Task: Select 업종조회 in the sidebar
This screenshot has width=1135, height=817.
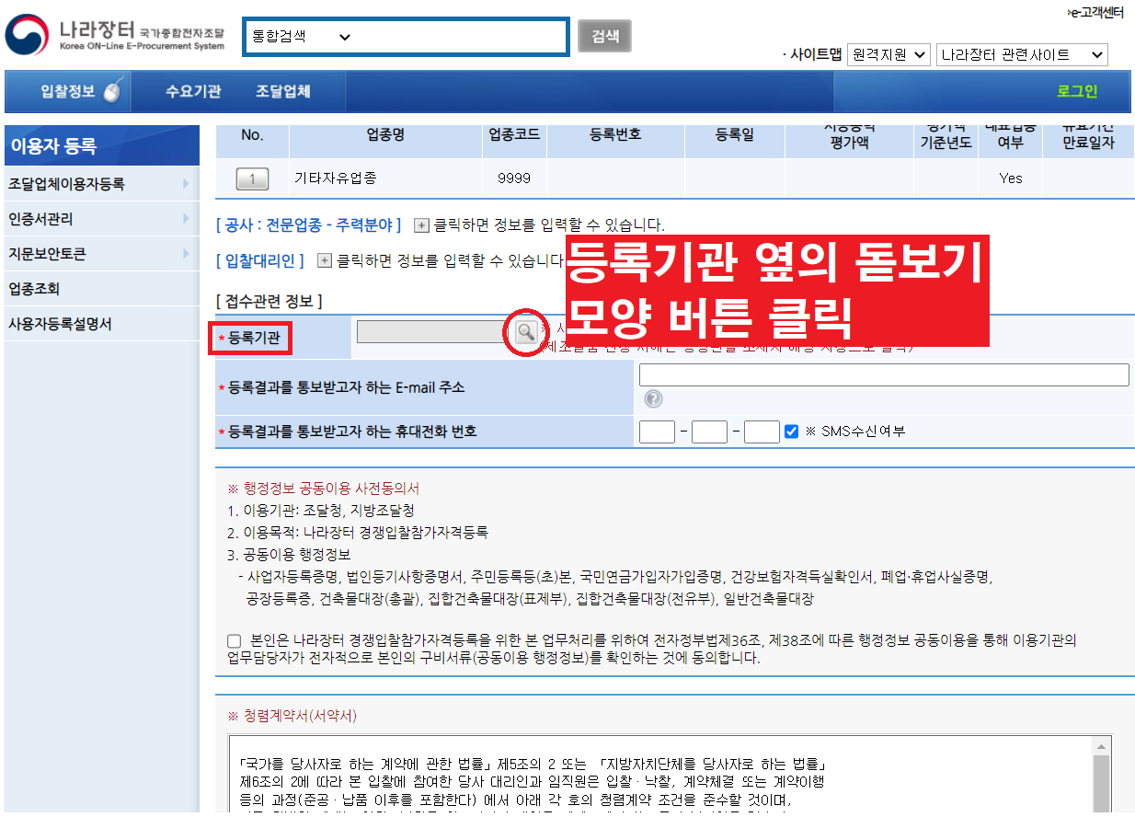Action: point(34,289)
